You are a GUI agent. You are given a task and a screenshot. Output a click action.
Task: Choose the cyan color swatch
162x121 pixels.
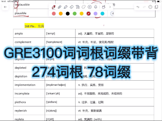102,14
